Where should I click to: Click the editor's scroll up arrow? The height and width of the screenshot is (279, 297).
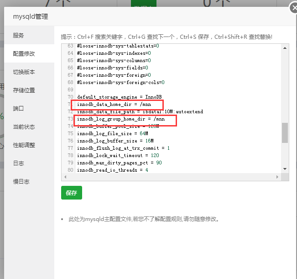click(x=285, y=48)
